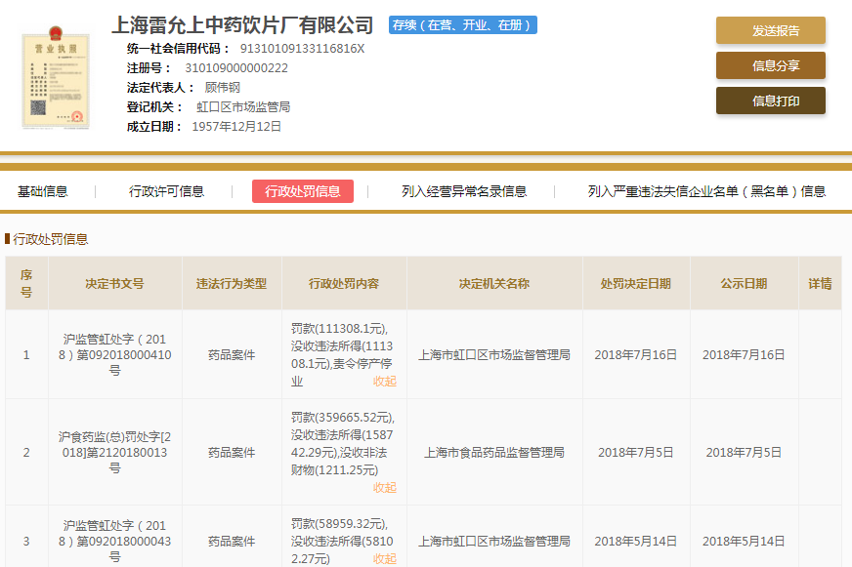Click the 序号 column header
852x567 pixels.
26,283
